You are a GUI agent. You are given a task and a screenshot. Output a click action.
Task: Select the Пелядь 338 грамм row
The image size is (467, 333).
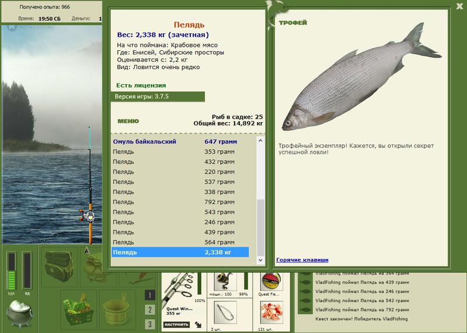click(x=180, y=192)
